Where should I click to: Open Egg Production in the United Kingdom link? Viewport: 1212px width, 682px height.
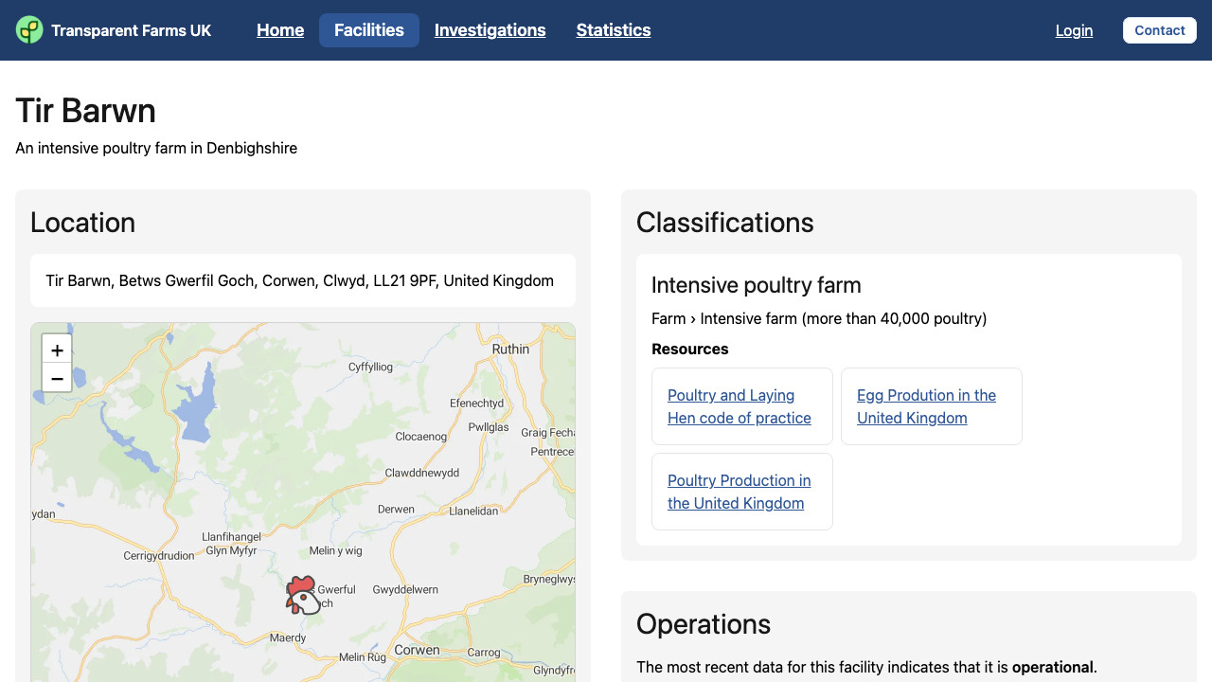pyautogui.click(x=926, y=406)
